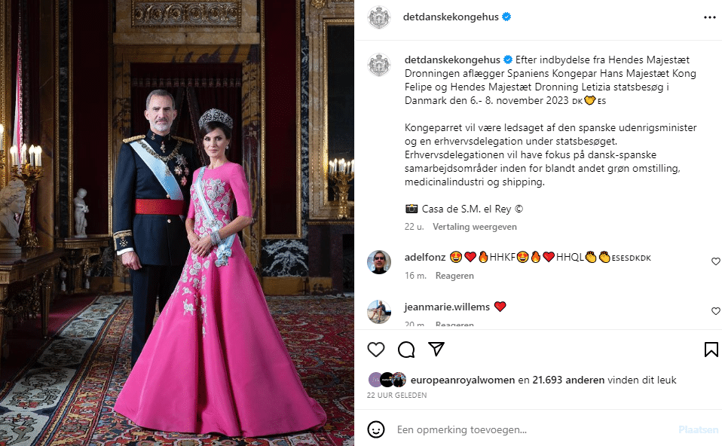Share post via paper plane icon

pos(436,350)
